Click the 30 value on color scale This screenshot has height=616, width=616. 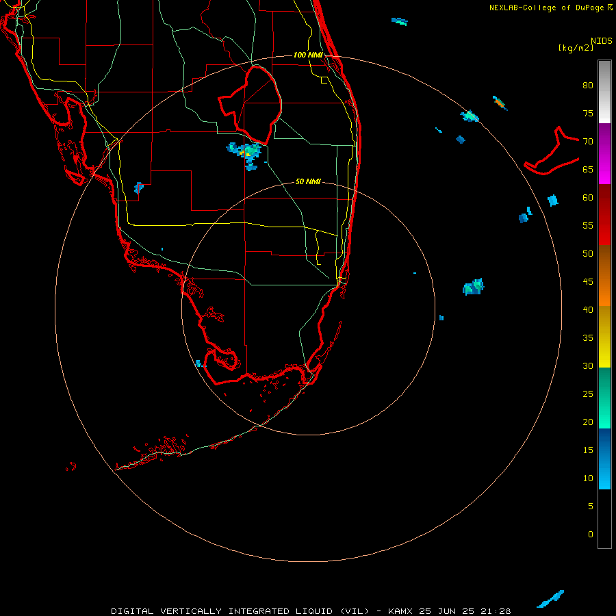tap(588, 366)
